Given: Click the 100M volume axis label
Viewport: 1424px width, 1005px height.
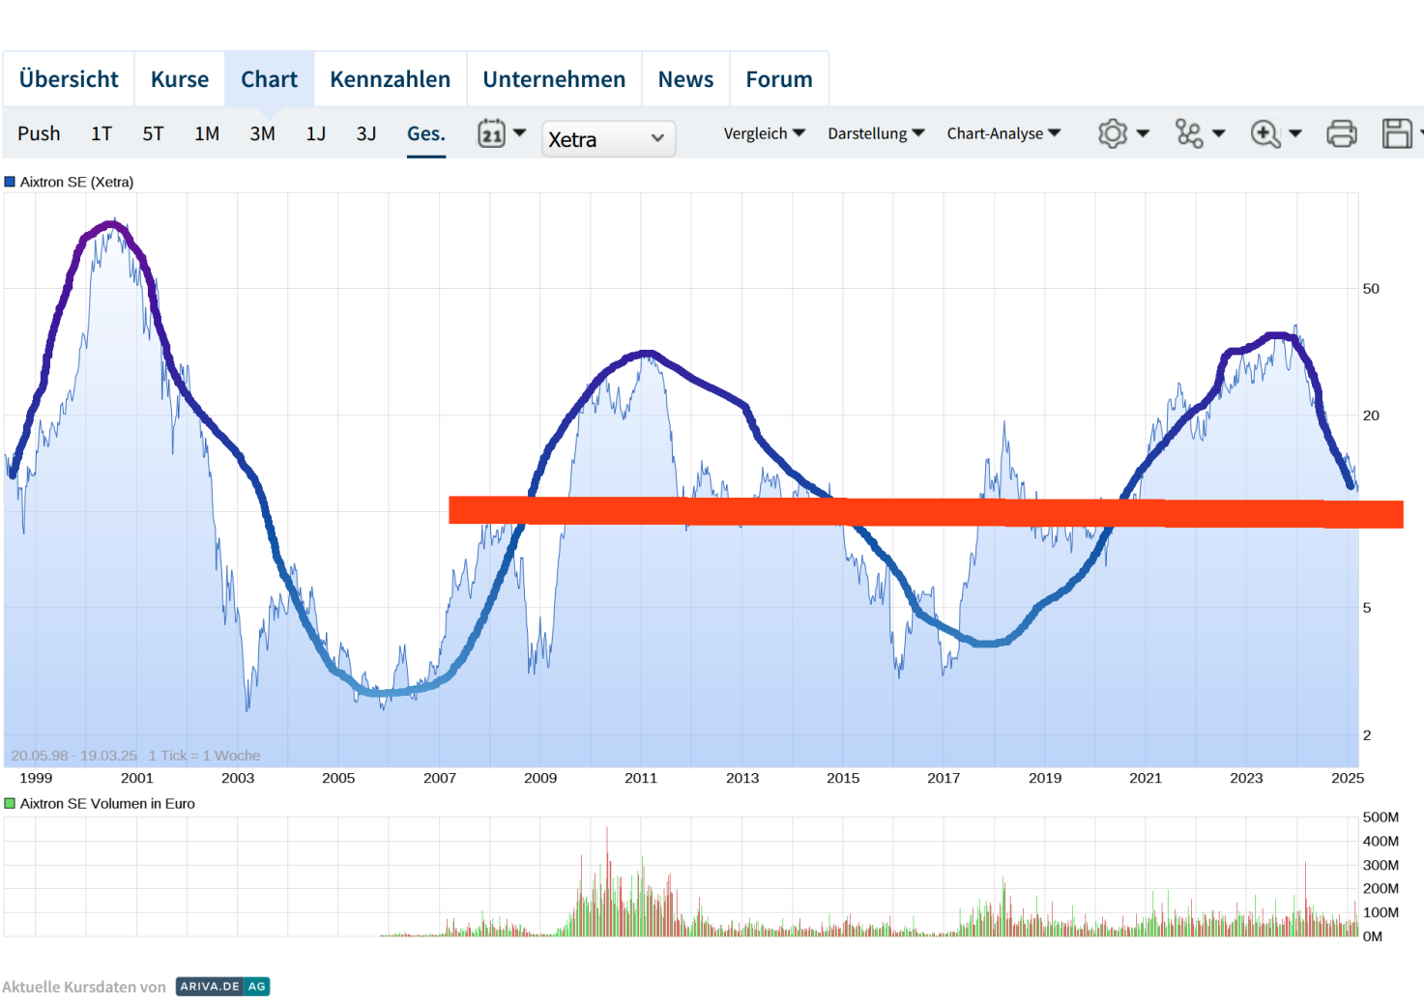Looking at the screenshot, I should tap(1380, 912).
